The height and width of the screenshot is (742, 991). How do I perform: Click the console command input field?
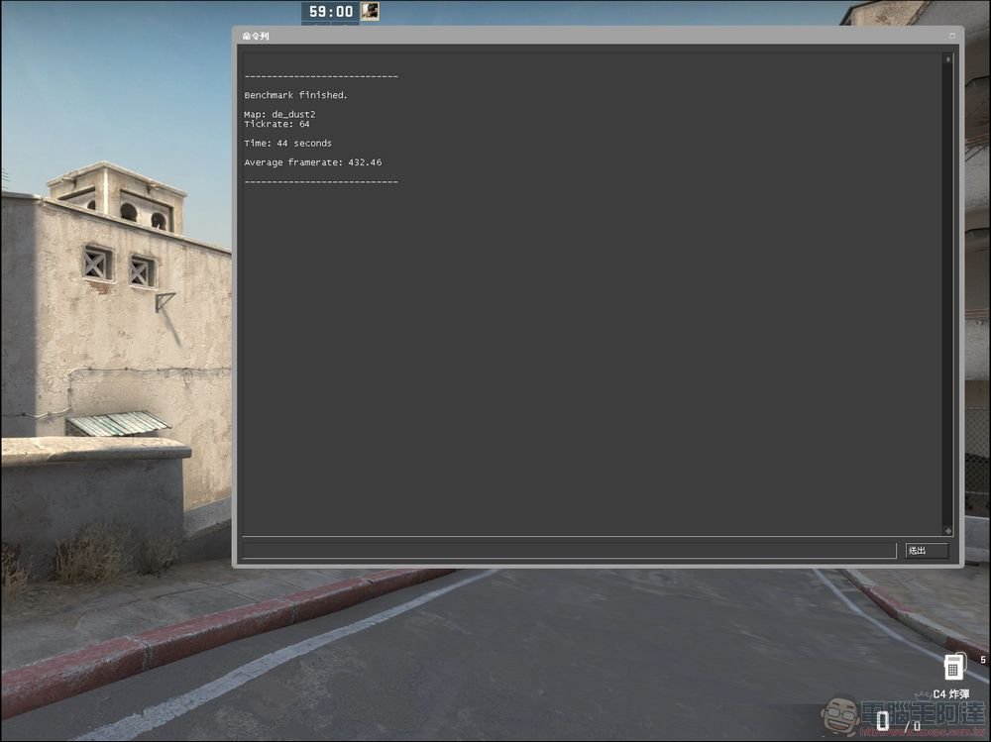(569, 551)
